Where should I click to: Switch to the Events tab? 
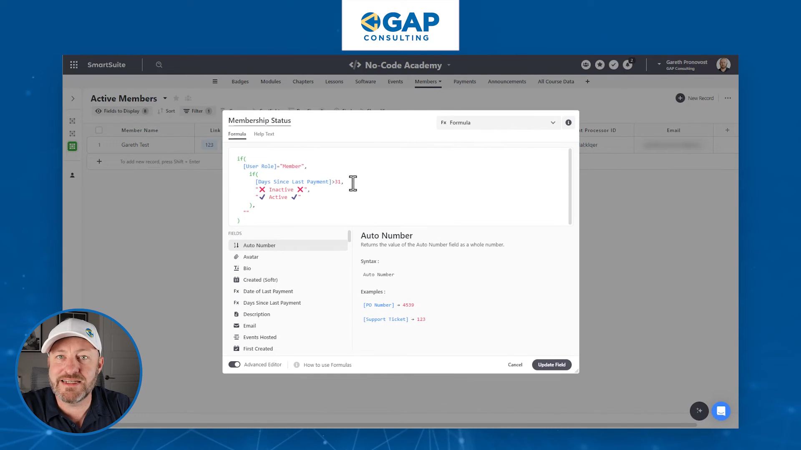[395, 81]
